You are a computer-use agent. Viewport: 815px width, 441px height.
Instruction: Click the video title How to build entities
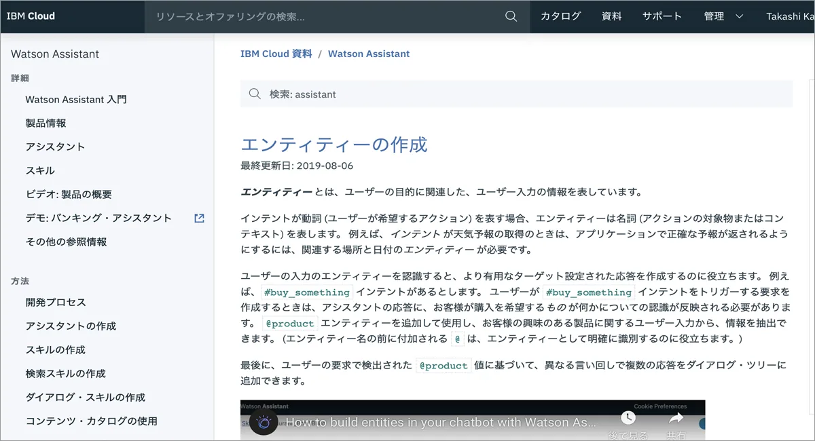click(x=441, y=422)
